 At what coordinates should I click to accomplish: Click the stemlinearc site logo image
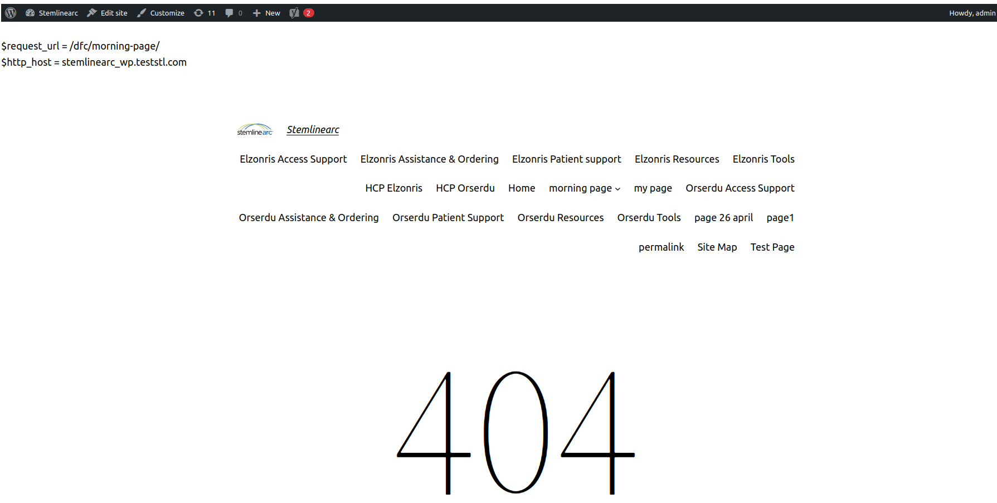coord(255,130)
